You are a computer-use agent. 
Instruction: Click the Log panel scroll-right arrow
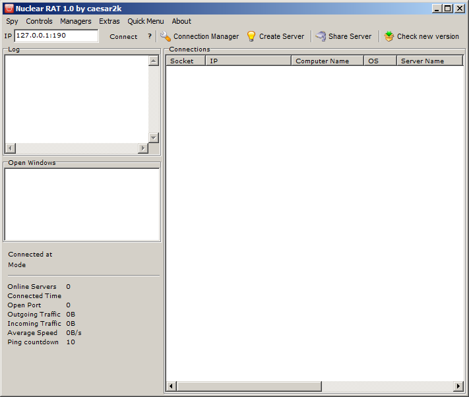point(143,148)
